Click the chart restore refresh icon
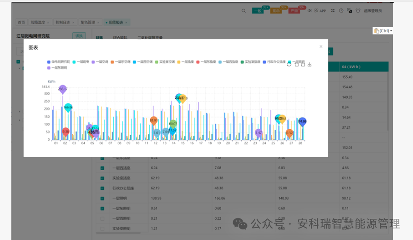This screenshot has height=240, width=413. pos(289,64)
